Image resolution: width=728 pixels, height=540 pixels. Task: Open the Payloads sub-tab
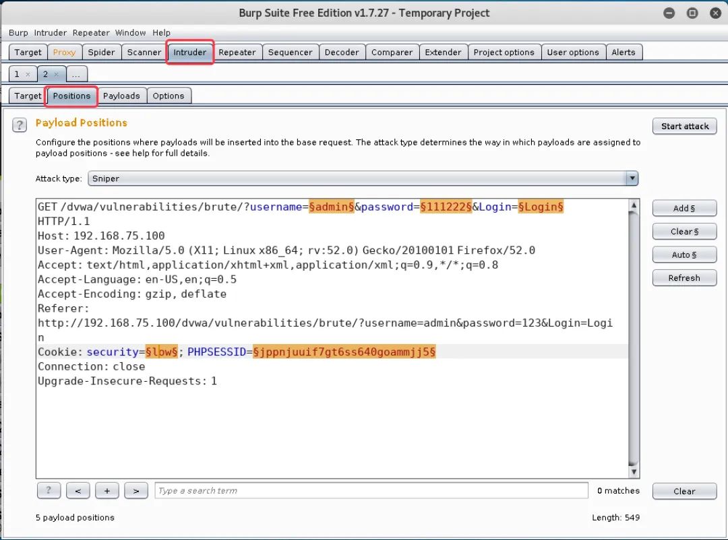click(121, 96)
